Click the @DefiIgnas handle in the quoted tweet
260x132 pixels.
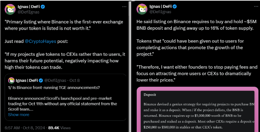click(55, 81)
